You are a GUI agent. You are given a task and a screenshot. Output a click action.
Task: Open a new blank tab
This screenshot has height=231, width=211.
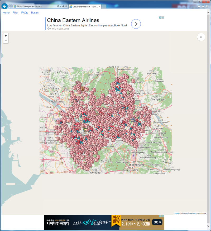(x=104, y=7)
